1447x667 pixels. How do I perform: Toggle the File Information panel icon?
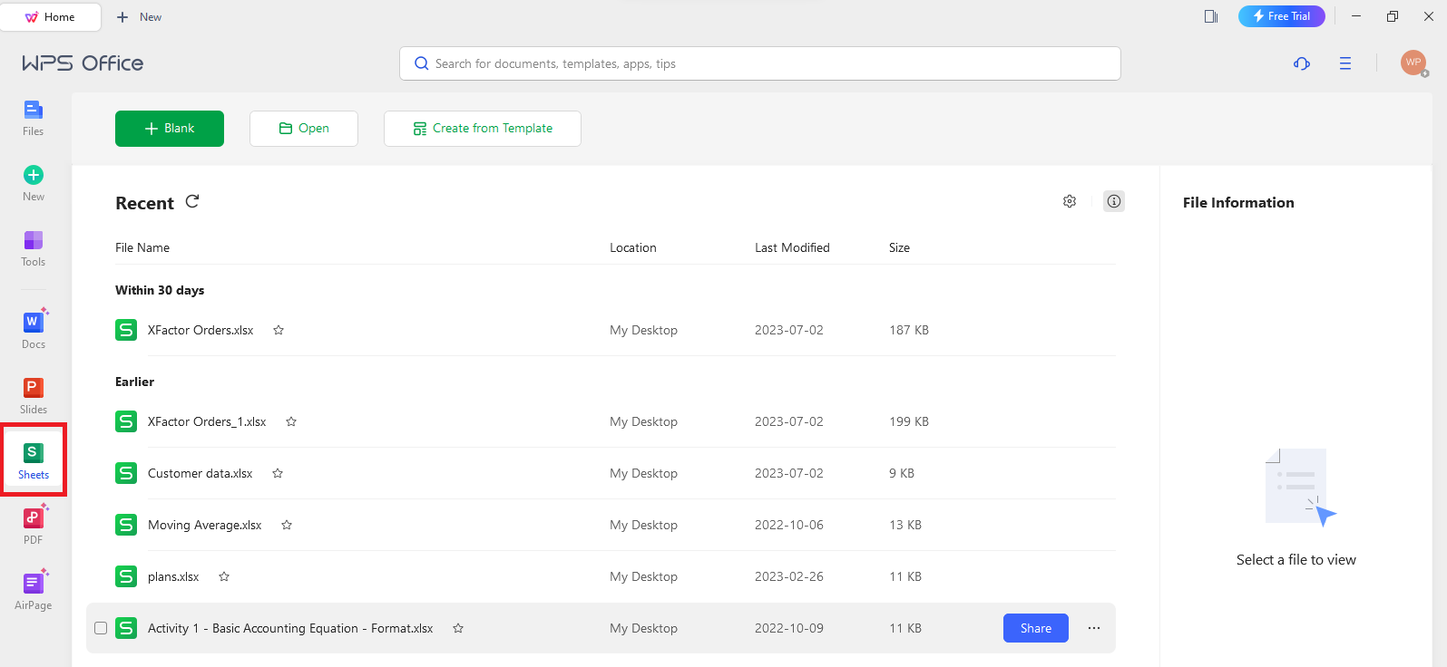(x=1114, y=201)
